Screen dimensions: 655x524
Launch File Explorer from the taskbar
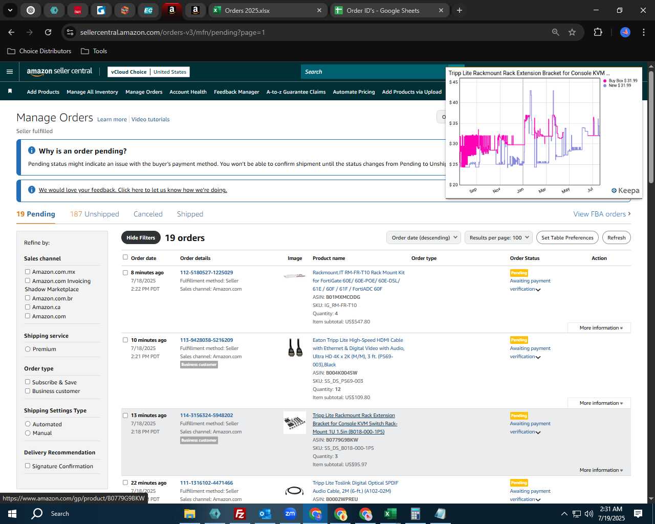point(190,514)
